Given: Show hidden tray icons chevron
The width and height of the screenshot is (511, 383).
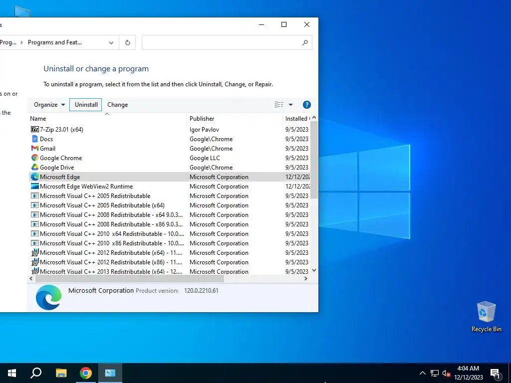Looking at the screenshot, I should [422, 373].
